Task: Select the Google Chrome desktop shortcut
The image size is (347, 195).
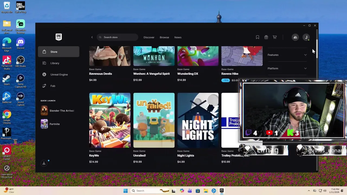Action: 7,117
